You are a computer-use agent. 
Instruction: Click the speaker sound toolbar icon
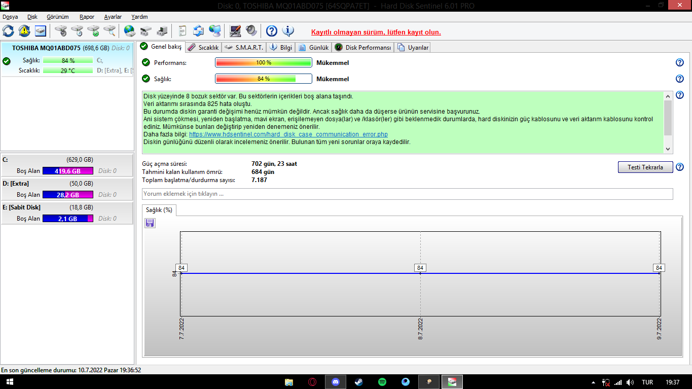[x=251, y=31]
